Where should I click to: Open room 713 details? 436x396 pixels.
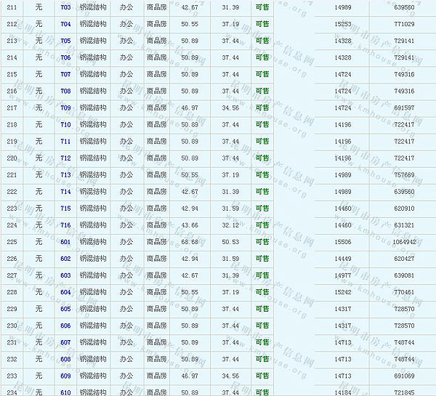coord(65,174)
